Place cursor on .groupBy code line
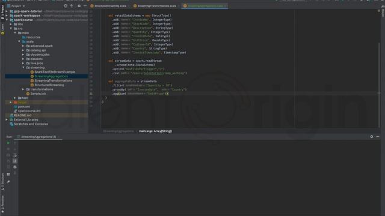 click(149, 89)
